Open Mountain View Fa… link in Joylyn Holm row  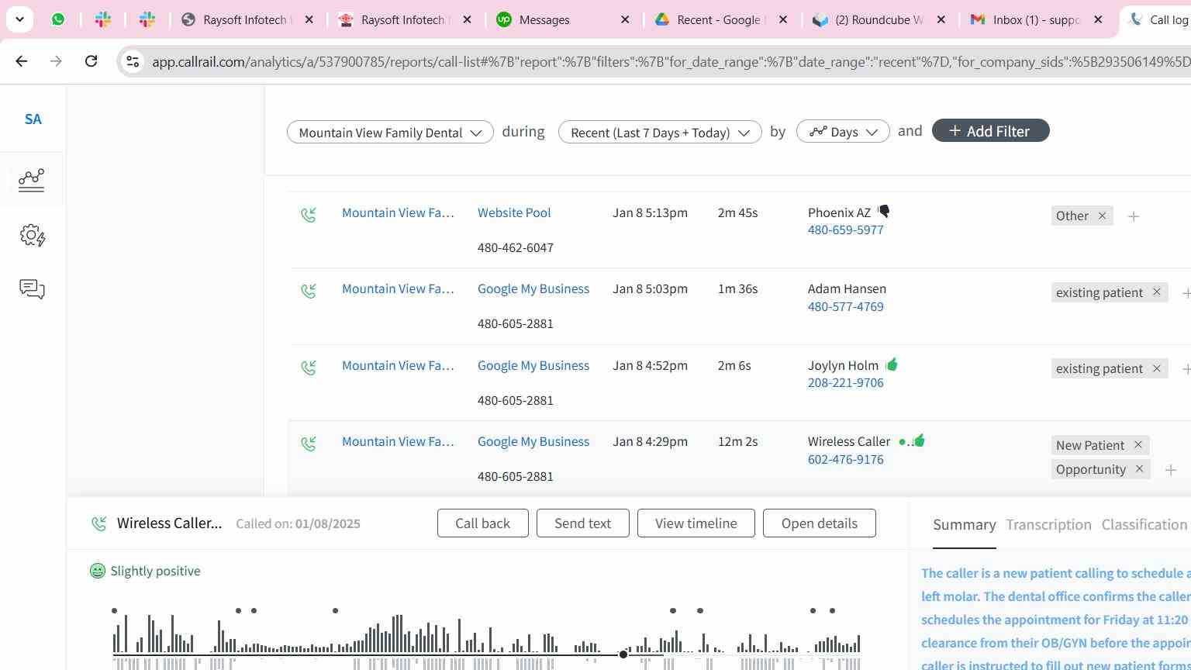(398, 365)
